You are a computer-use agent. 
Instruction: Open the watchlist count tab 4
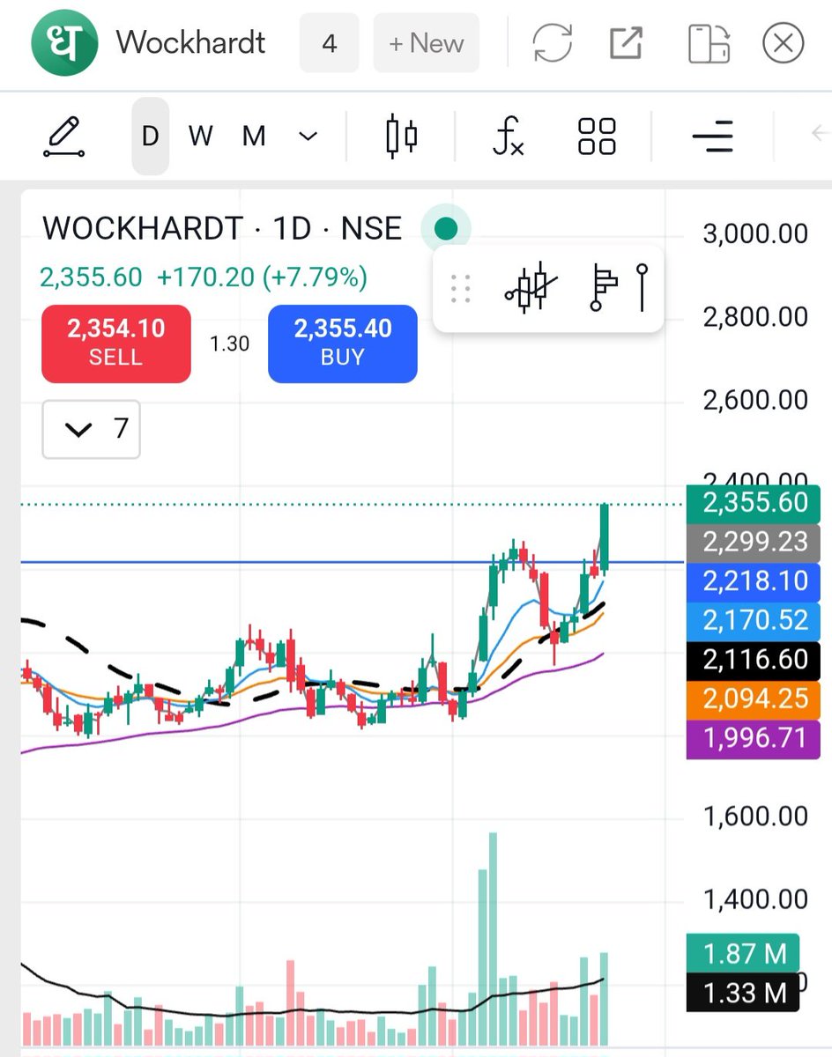[x=330, y=43]
